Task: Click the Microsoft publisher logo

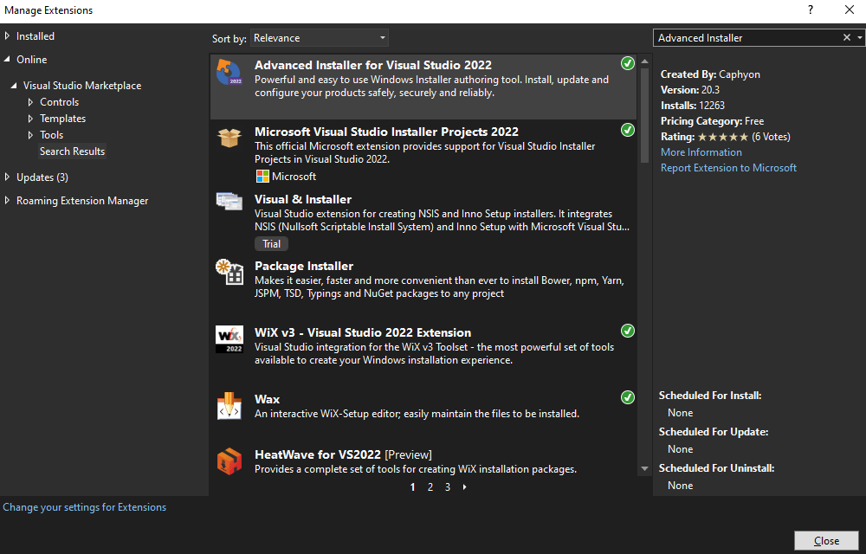Action: click(x=263, y=177)
